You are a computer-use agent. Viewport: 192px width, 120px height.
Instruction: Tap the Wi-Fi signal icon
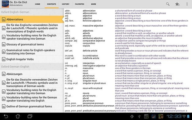click(184, 116)
